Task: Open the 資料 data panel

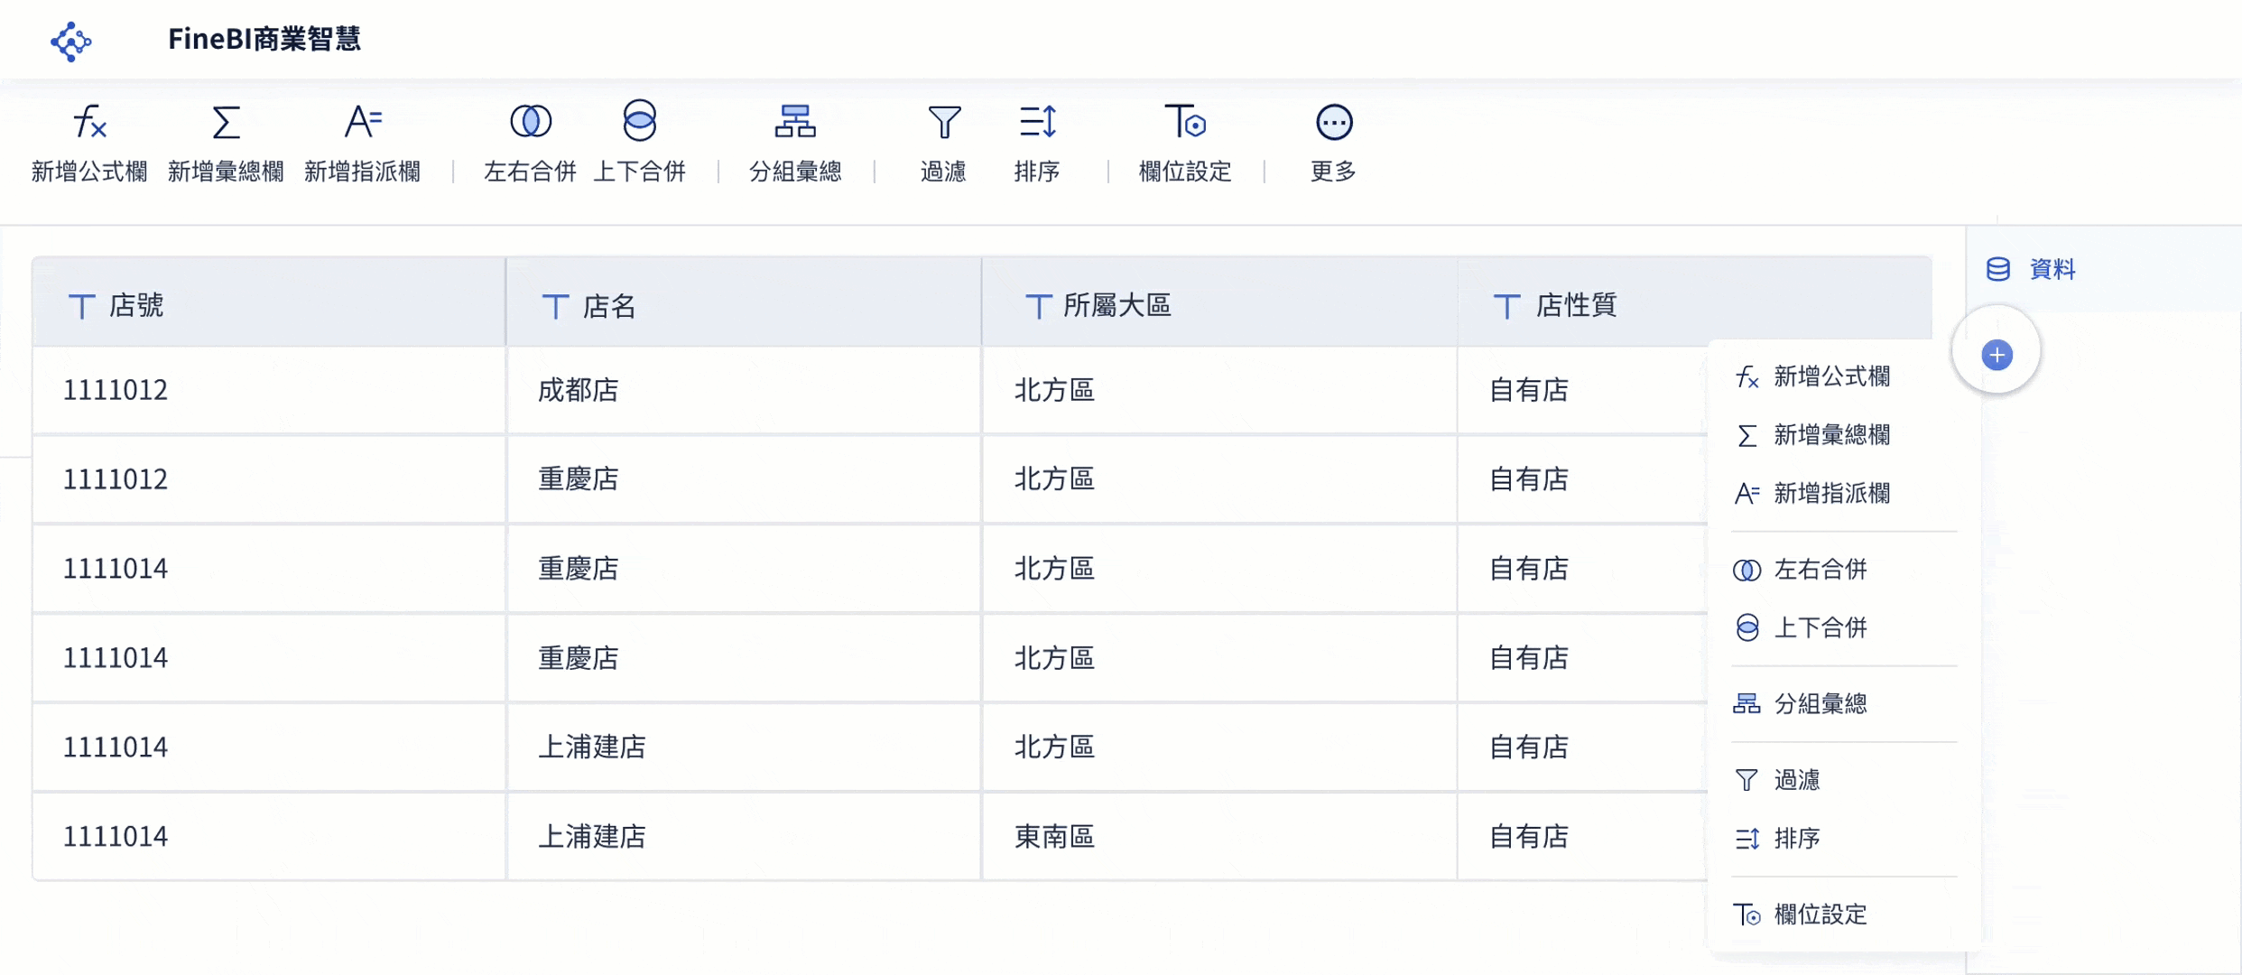Action: pyautogui.click(x=2030, y=268)
